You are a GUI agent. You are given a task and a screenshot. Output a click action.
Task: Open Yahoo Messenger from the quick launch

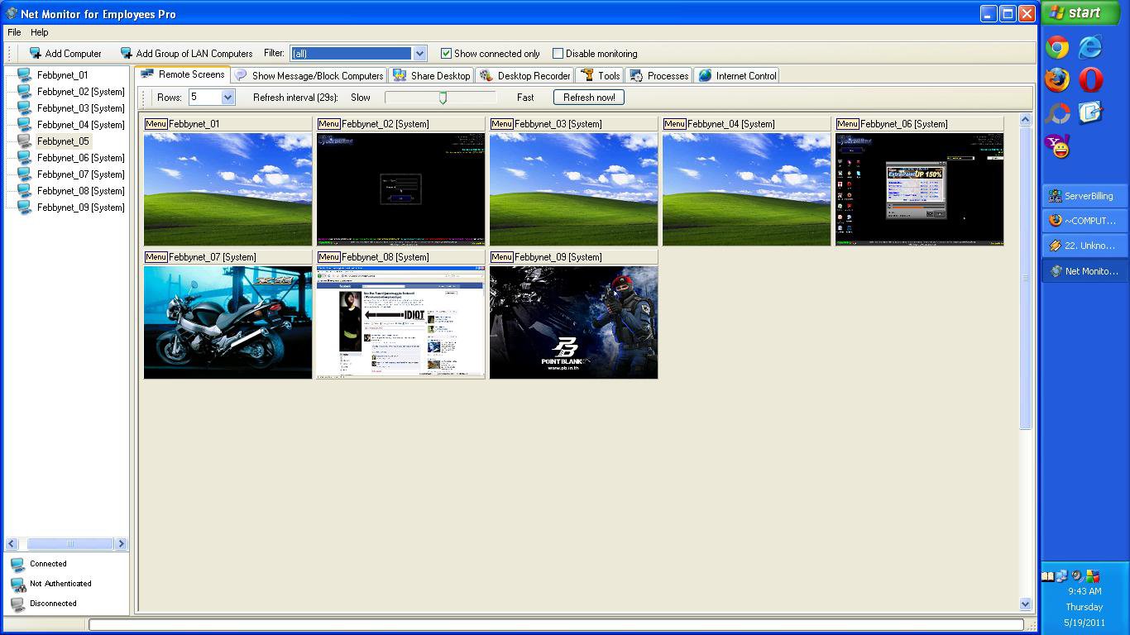pyautogui.click(x=1056, y=147)
